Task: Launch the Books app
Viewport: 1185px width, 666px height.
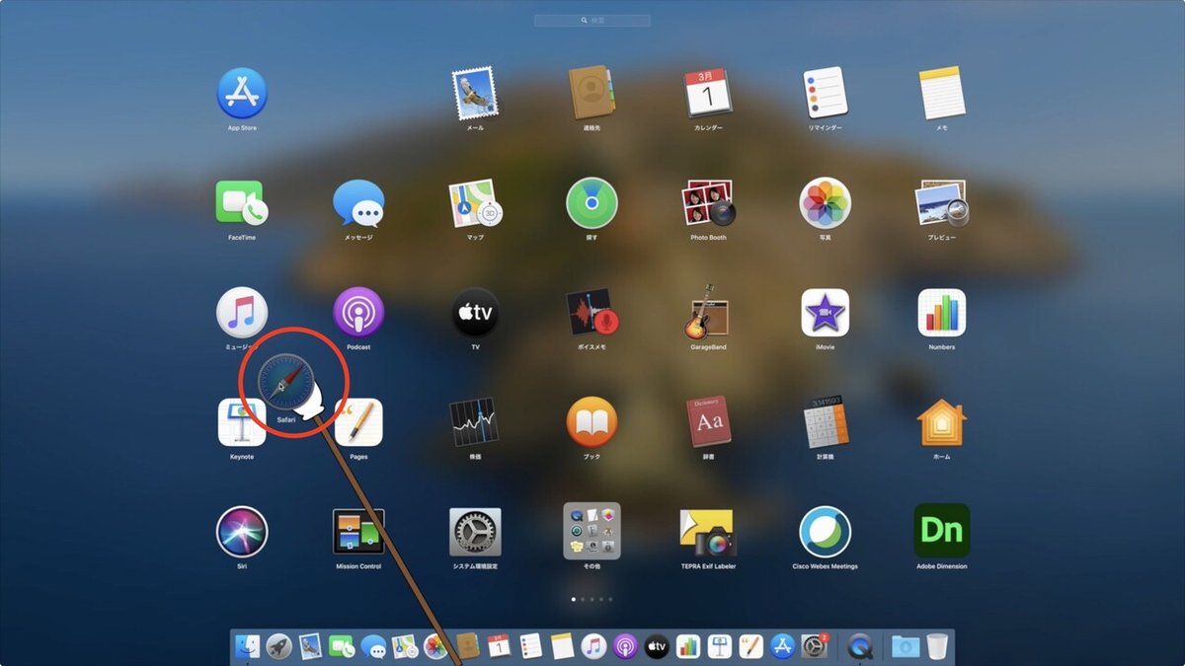Action: point(592,422)
